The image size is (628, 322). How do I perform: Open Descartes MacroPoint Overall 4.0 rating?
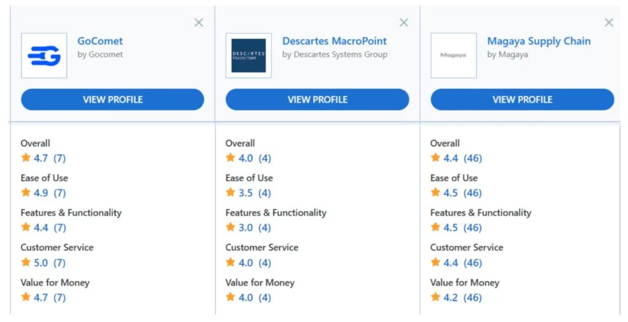click(x=255, y=159)
